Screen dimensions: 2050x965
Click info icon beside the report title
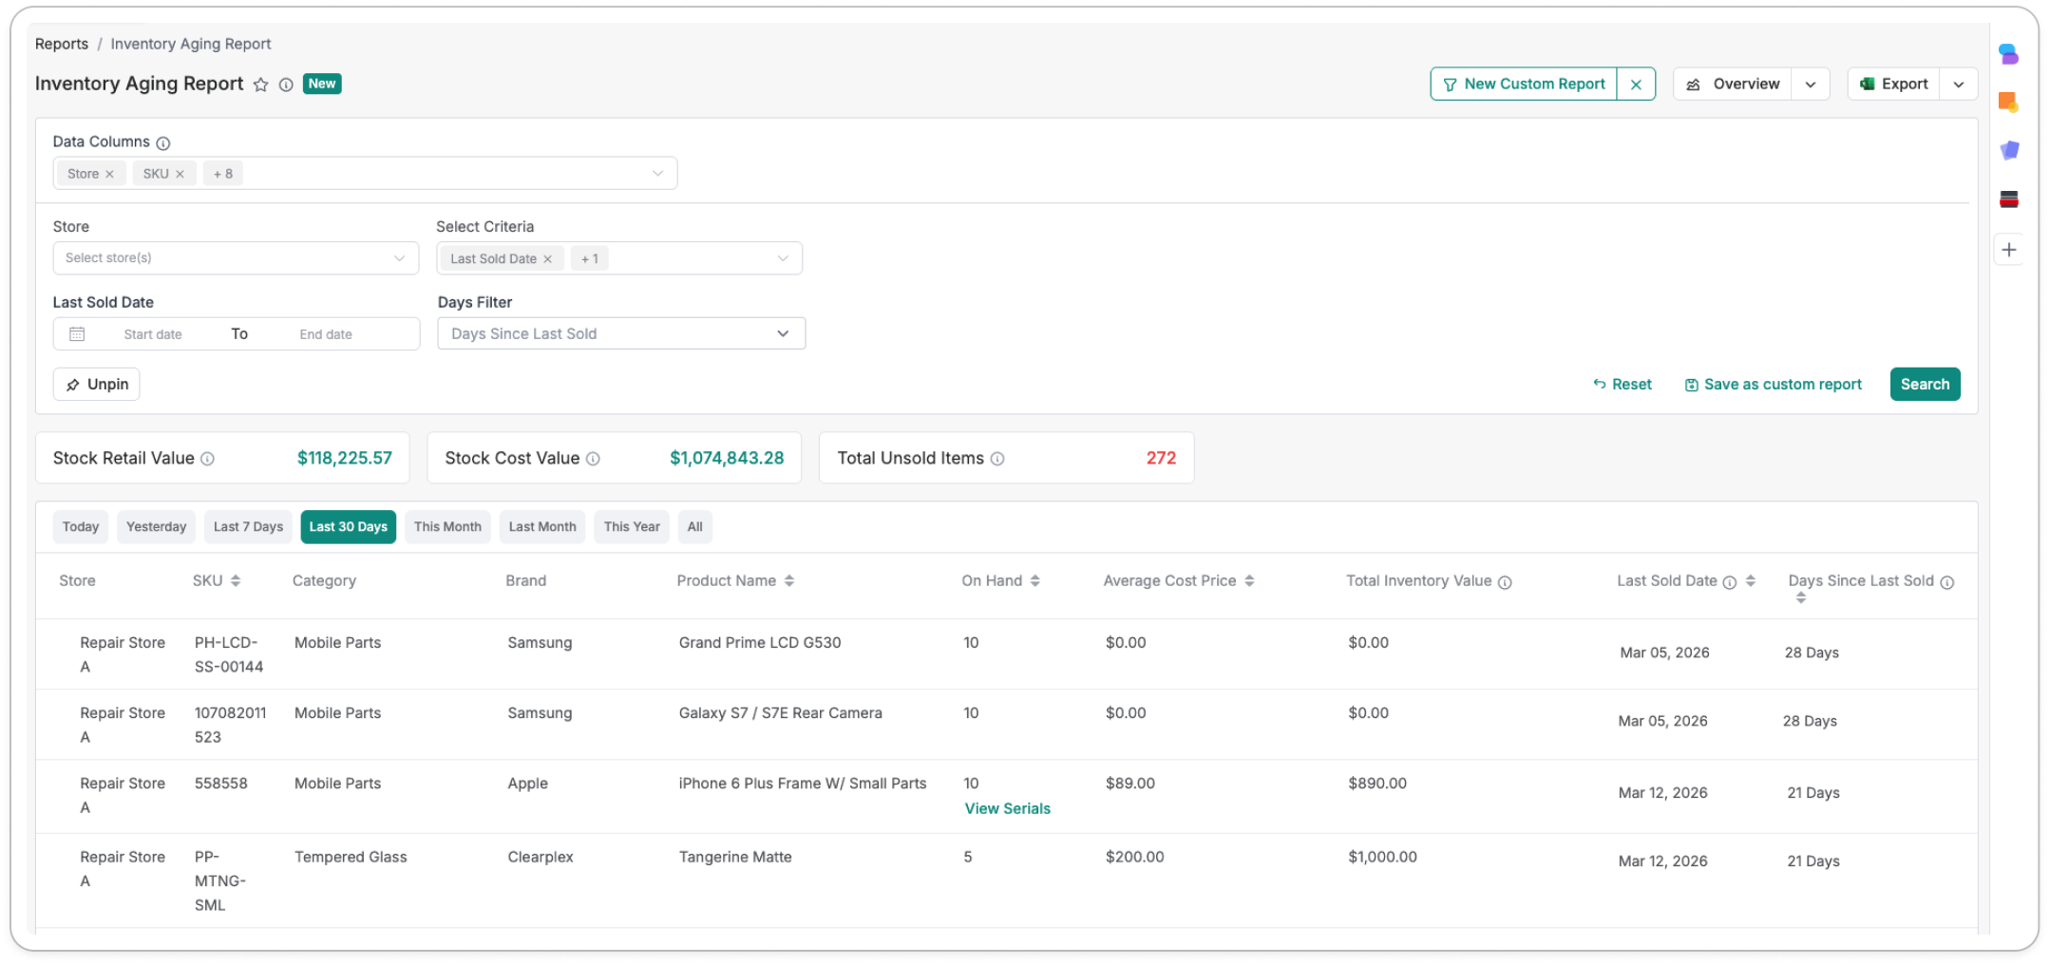286,85
